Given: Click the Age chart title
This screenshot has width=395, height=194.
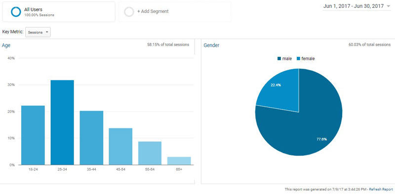Looking at the screenshot, I should pos(6,45).
